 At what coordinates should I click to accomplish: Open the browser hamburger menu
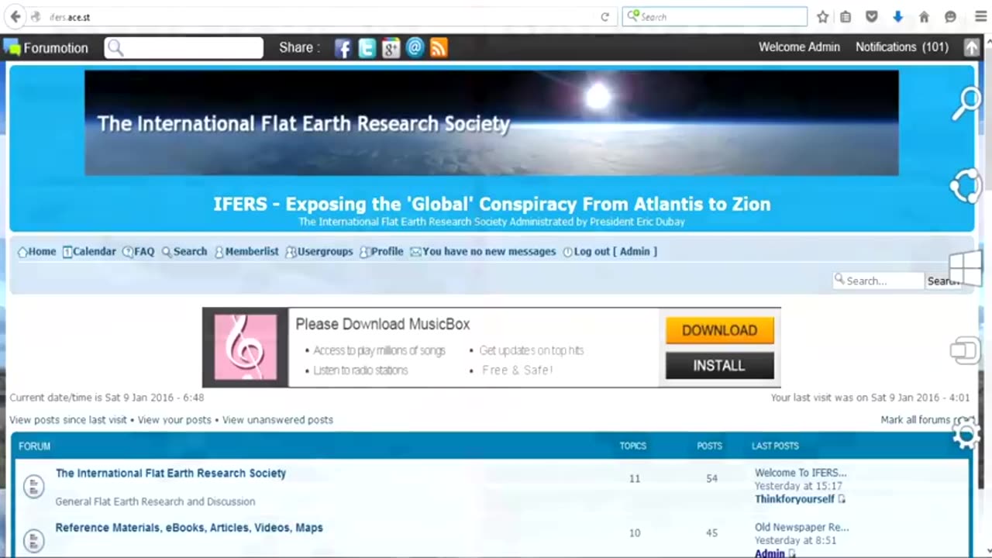point(980,16)
